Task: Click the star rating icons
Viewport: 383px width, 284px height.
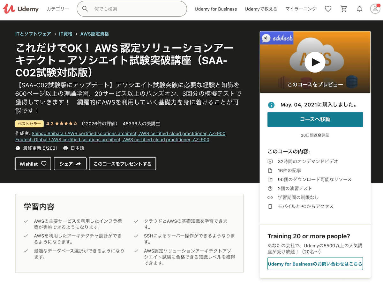Action: tap(66, 123)
